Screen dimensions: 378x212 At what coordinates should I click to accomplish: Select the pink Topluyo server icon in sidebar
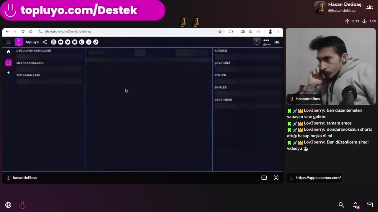click(8, 62)
